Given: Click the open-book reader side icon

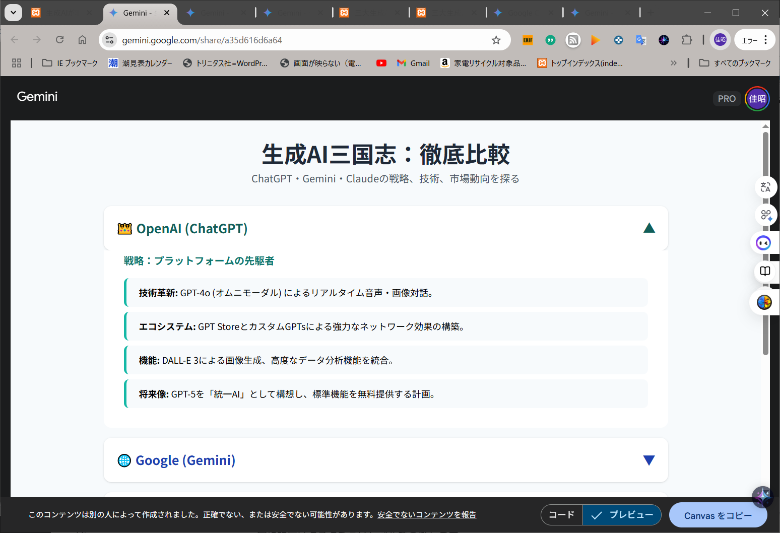Looking at the screenshot, I should click(x=765, y=272).
